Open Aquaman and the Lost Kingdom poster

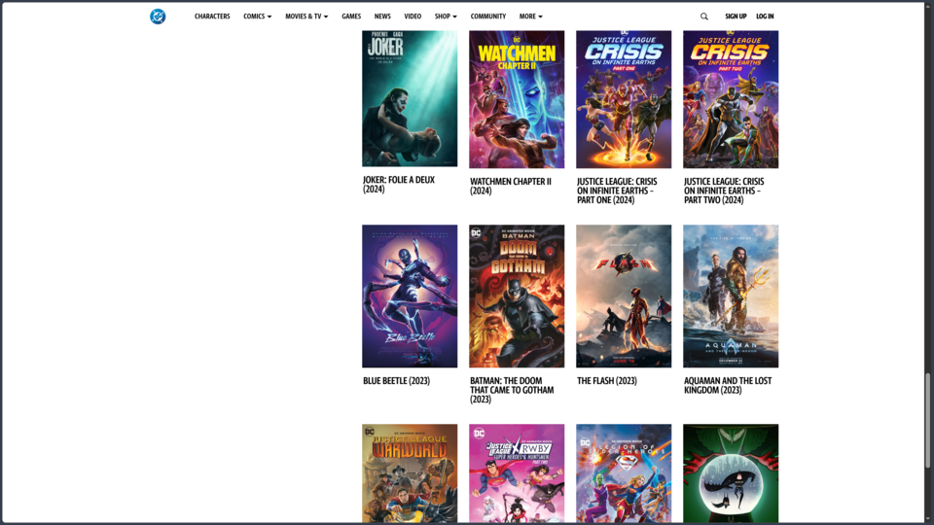(731, 296)
